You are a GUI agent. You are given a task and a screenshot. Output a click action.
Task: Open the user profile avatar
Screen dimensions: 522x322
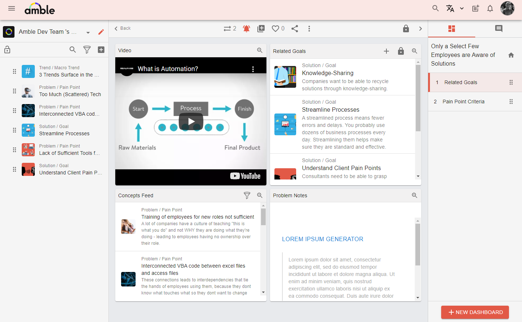[507, 8]
